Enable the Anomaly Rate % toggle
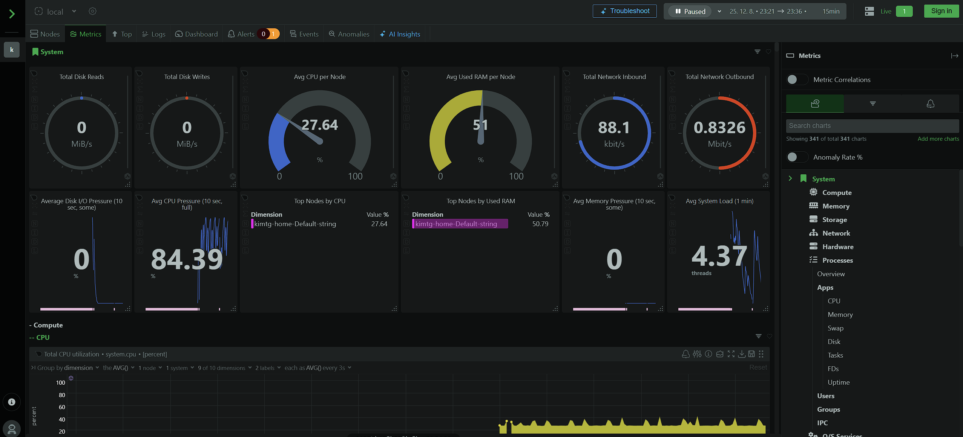 click(797, 157)
